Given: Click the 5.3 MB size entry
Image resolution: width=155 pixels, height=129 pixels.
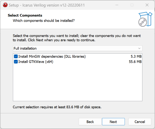Looking at the screenshot, I should pos(136,56).
